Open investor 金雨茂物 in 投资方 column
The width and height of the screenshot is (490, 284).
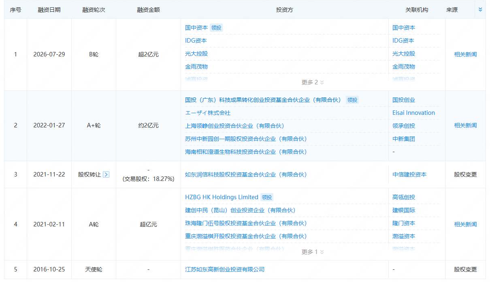point(196,67)
